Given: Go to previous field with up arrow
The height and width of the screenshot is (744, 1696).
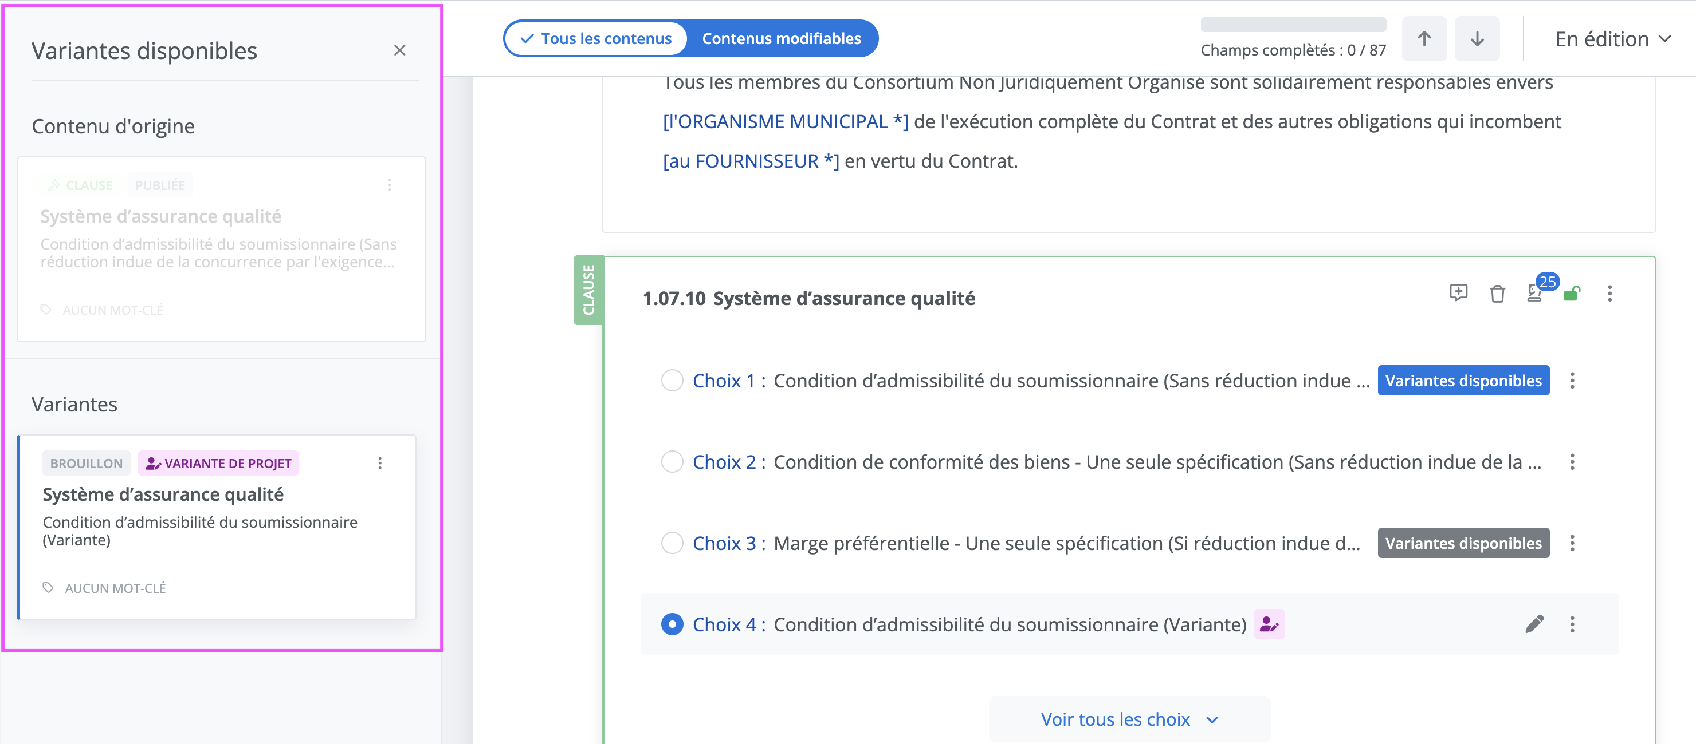Looking at the screenshot, I should pyautogui.click(x=1424, y=39).
